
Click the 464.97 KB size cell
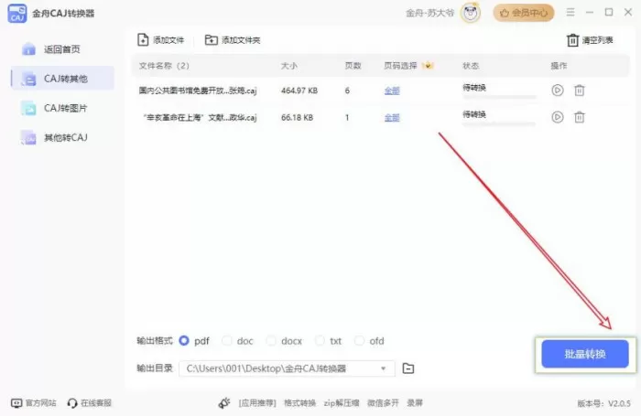click(x=299, y=91)
